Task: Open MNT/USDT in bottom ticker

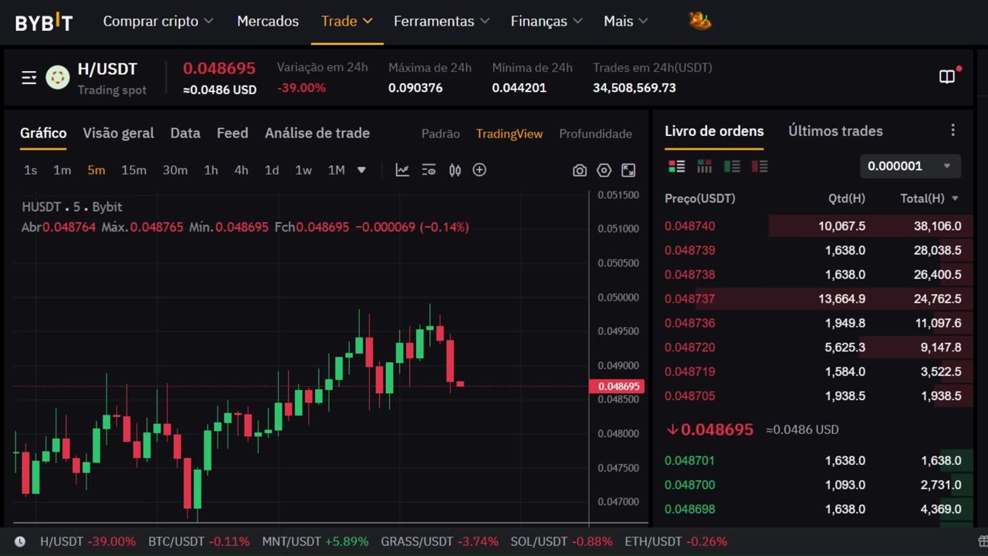Action: pos(315,541)
